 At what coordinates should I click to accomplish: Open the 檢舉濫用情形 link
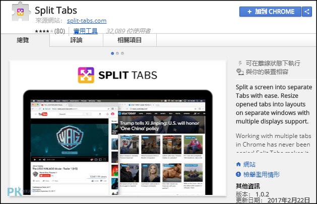point(262,174)
